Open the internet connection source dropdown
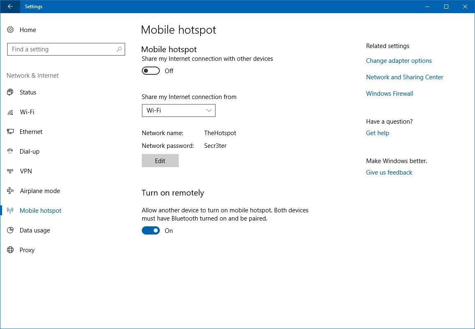This screenshot has width=475, height=329. (x=178, y=110)
